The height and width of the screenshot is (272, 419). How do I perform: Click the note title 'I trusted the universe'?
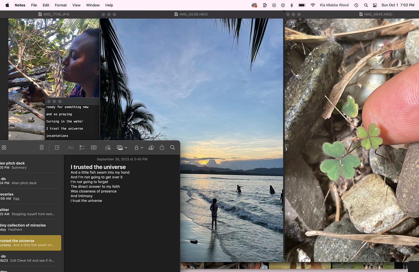pyautogui.click(x=98, y=167)
